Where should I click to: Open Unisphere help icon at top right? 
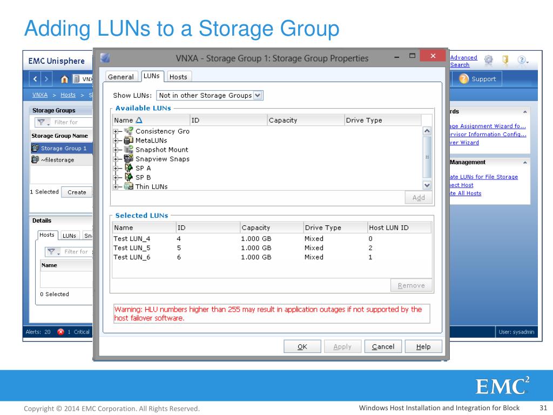[x=522, y=60]
